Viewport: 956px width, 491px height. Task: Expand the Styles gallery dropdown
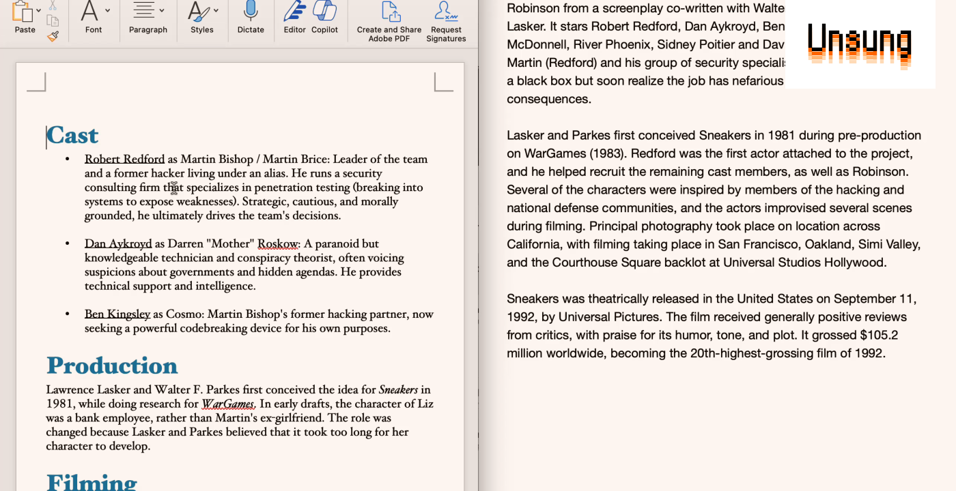pyautogui.click(x=216, y=10)
